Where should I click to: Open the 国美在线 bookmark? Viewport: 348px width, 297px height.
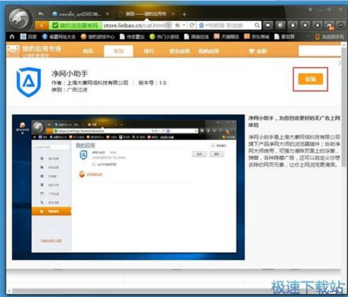(x=197, y=37)
